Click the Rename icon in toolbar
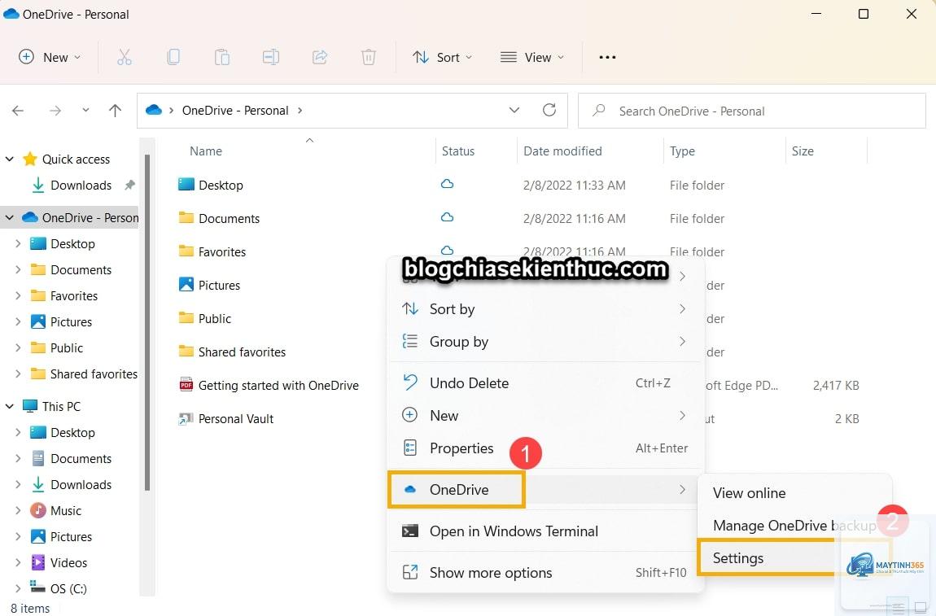Screen dimensions: 936x616 click(271, 57)
